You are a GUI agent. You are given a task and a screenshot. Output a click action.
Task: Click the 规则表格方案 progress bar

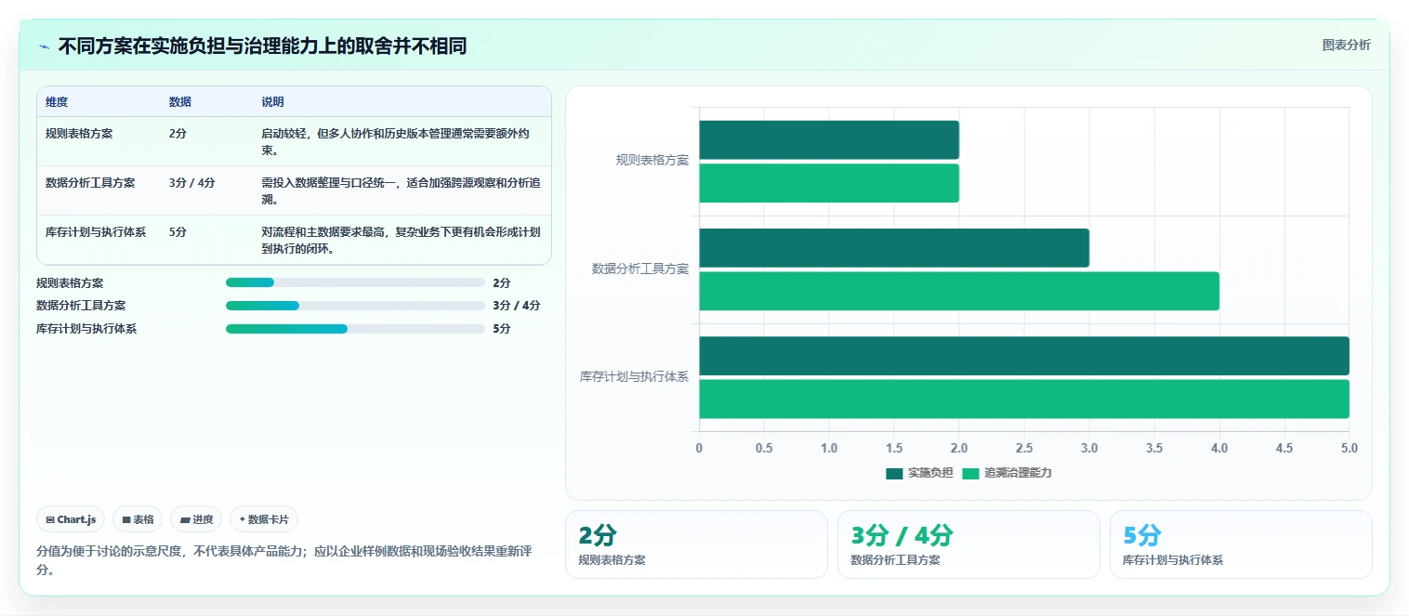click(355, 282)
